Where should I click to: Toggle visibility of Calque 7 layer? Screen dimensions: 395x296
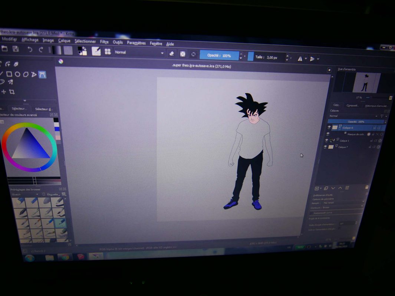[325, 147]
